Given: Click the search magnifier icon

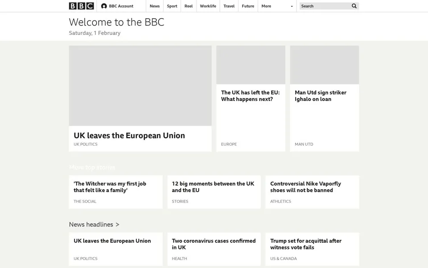Looking at the screenshot, I should pyautogui.click(x=354, y=6).
